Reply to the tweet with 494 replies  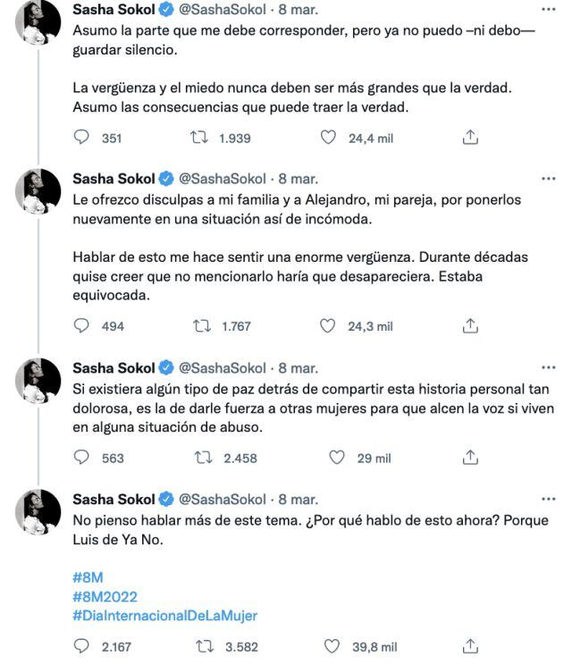[82, 326]
